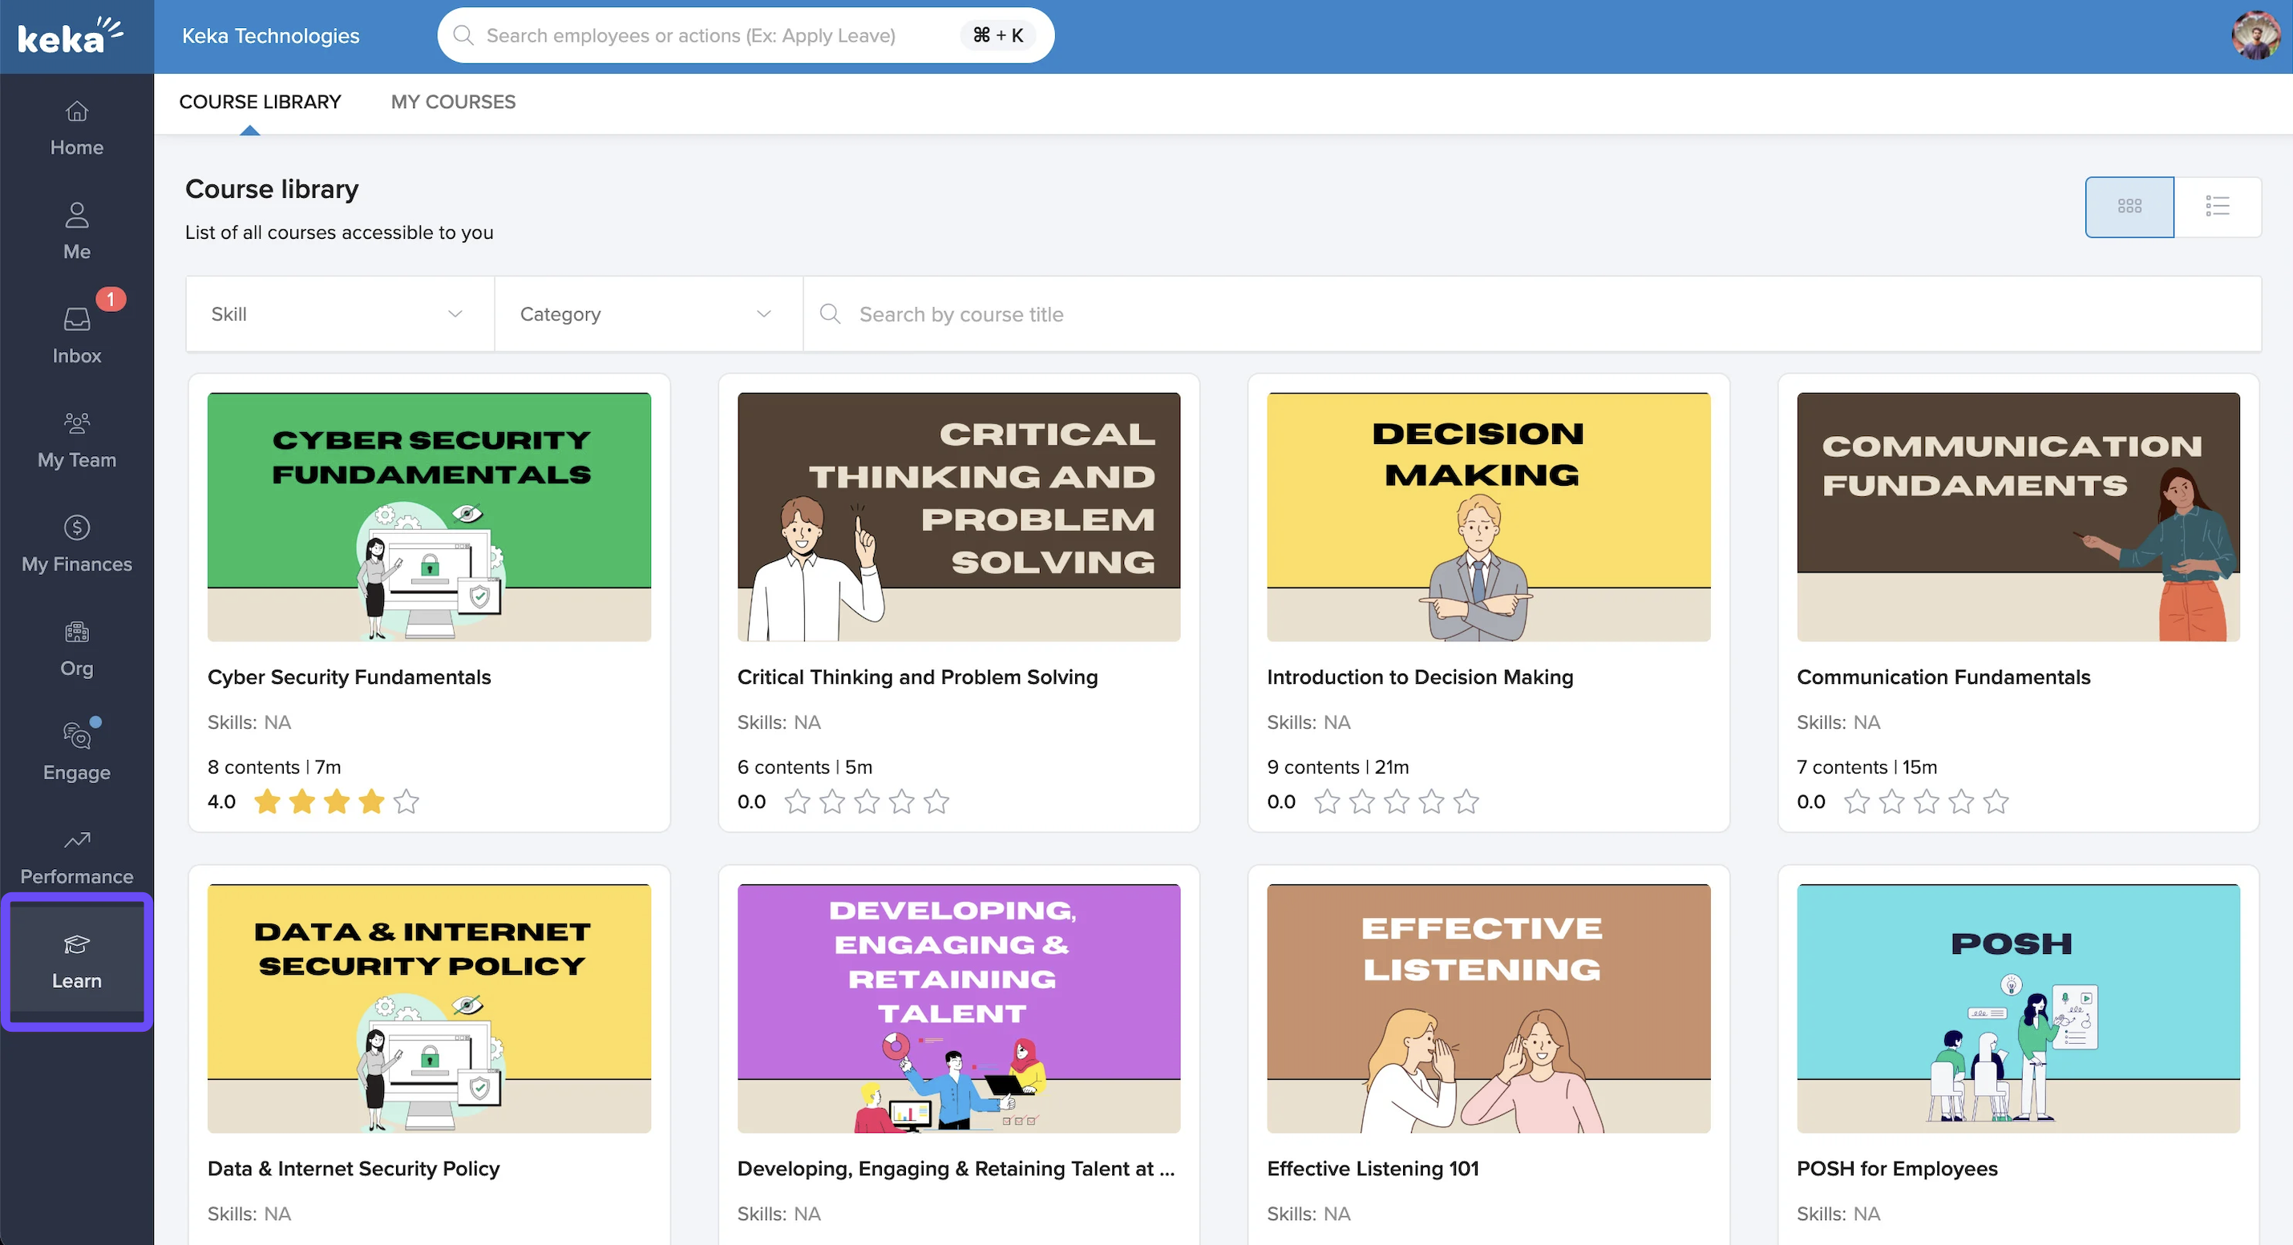Switch to list view layout
The width and height of the screenshot is (2293, 1245).
2217,207
